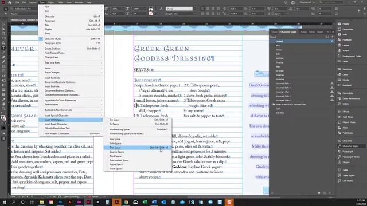Click the Home icon in the menu bar
Viewport: 367px width, 206px height.
click(10, 2)
